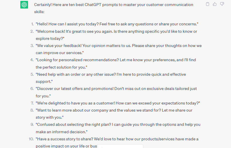Click prompt 2 starting 'Welcome back!'
Image resolution: width=231 pixels, height=148 pixels.
117,35
